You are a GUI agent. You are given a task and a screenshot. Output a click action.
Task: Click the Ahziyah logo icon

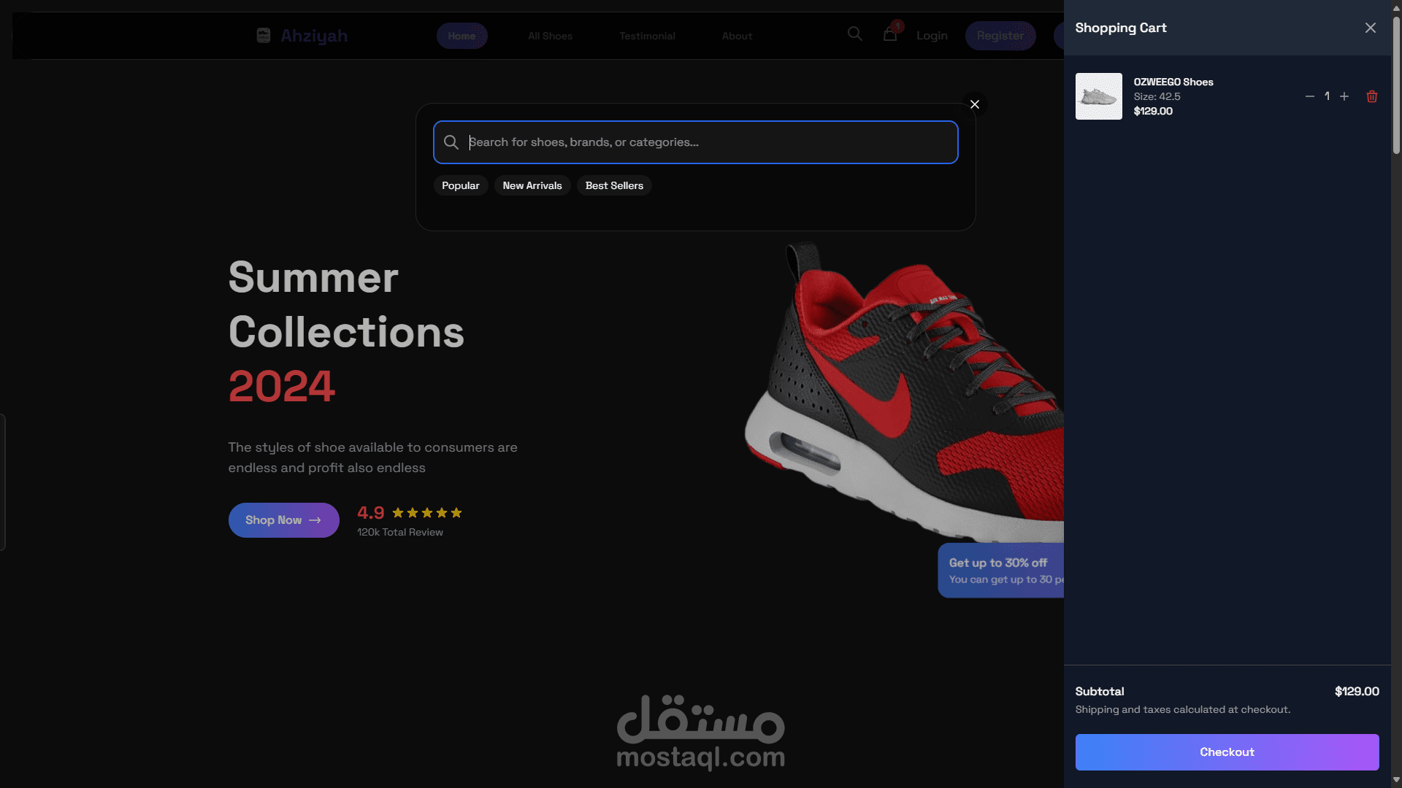click(264, 35)
